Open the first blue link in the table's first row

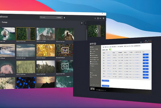click(x=109, y=55)
